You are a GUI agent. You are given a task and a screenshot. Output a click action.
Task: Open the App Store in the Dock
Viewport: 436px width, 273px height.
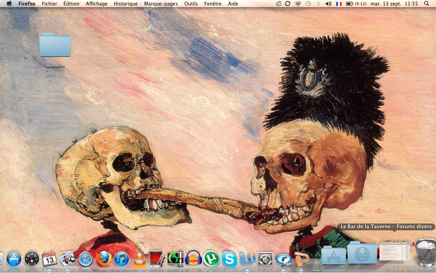tap(14, 259)
